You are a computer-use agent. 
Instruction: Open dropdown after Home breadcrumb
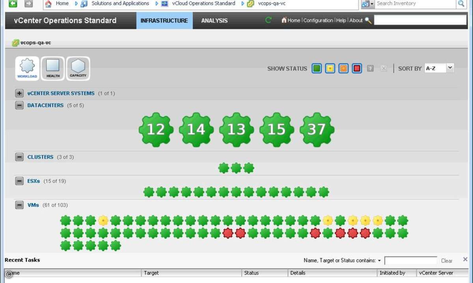[76, 4]
